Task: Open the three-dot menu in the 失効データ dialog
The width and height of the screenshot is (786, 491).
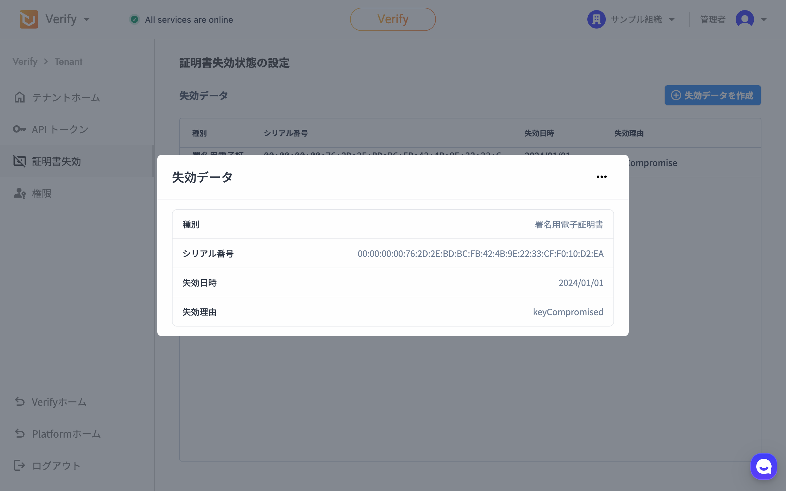Action: tap(601, 177)
